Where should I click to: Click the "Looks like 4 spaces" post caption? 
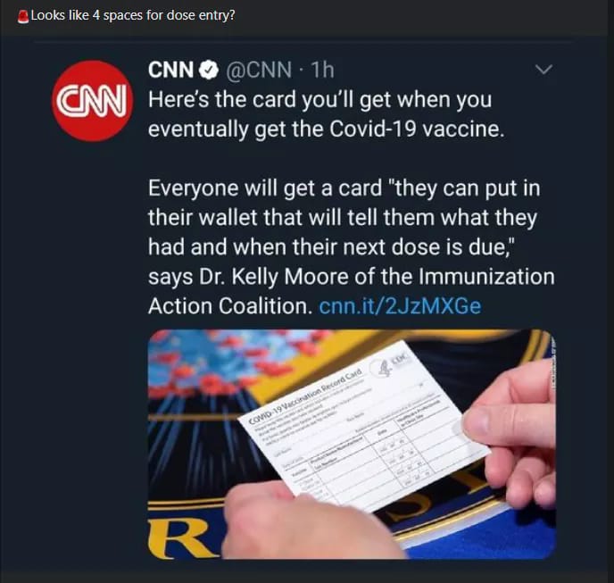[x=133, y=16]
